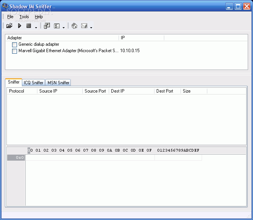This screenshot has height=220, width=253.
Task: Expand dropdown arrow next to stop button
Action: [36, 28]
